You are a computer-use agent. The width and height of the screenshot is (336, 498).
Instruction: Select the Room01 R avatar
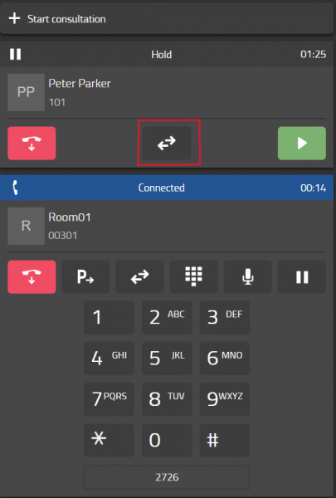[26, 226]
